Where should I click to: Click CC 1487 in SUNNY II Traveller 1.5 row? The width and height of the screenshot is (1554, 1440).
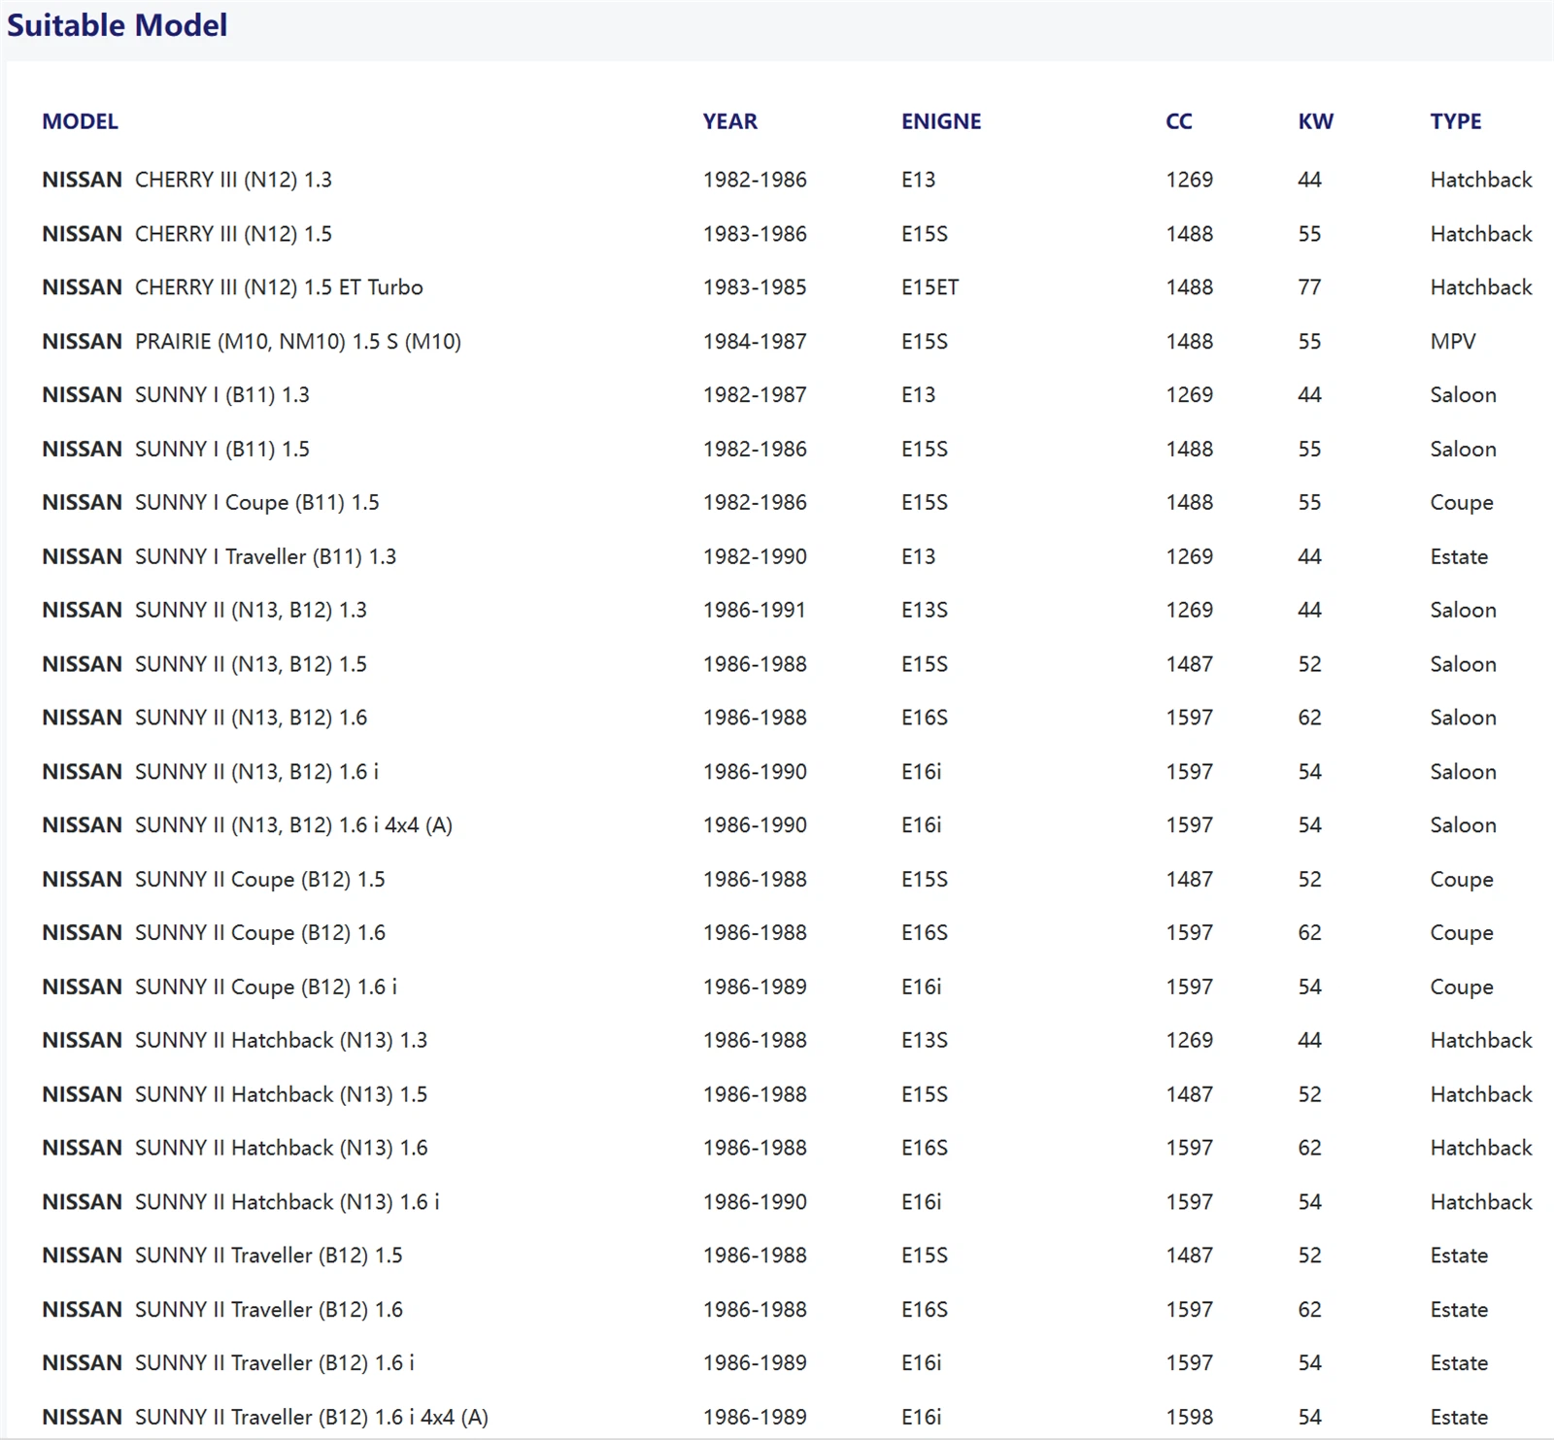coord(1190,1256)
